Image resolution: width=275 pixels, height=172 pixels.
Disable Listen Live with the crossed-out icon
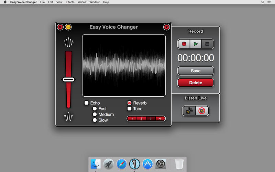point(202,111)
